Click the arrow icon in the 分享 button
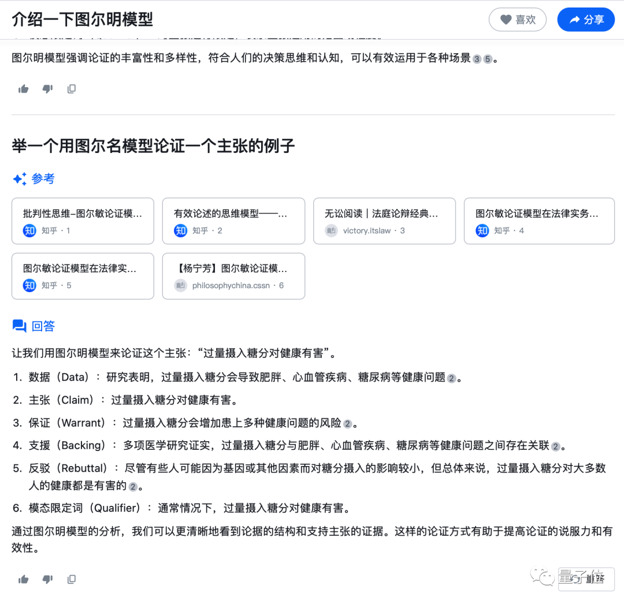Screen dimensions: 624x604 575,20
